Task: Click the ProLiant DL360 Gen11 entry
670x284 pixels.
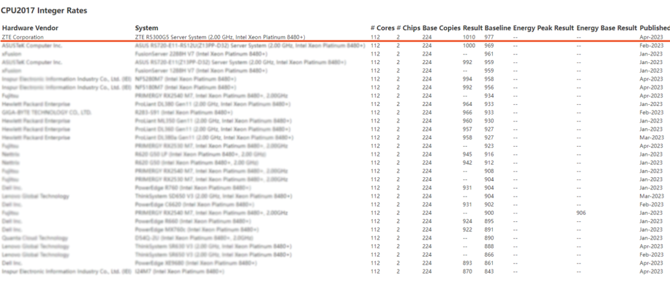Action: 213,130
